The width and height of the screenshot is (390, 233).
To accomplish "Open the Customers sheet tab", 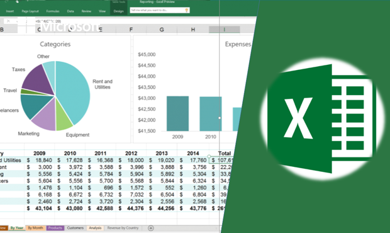I will pos(75,228).
